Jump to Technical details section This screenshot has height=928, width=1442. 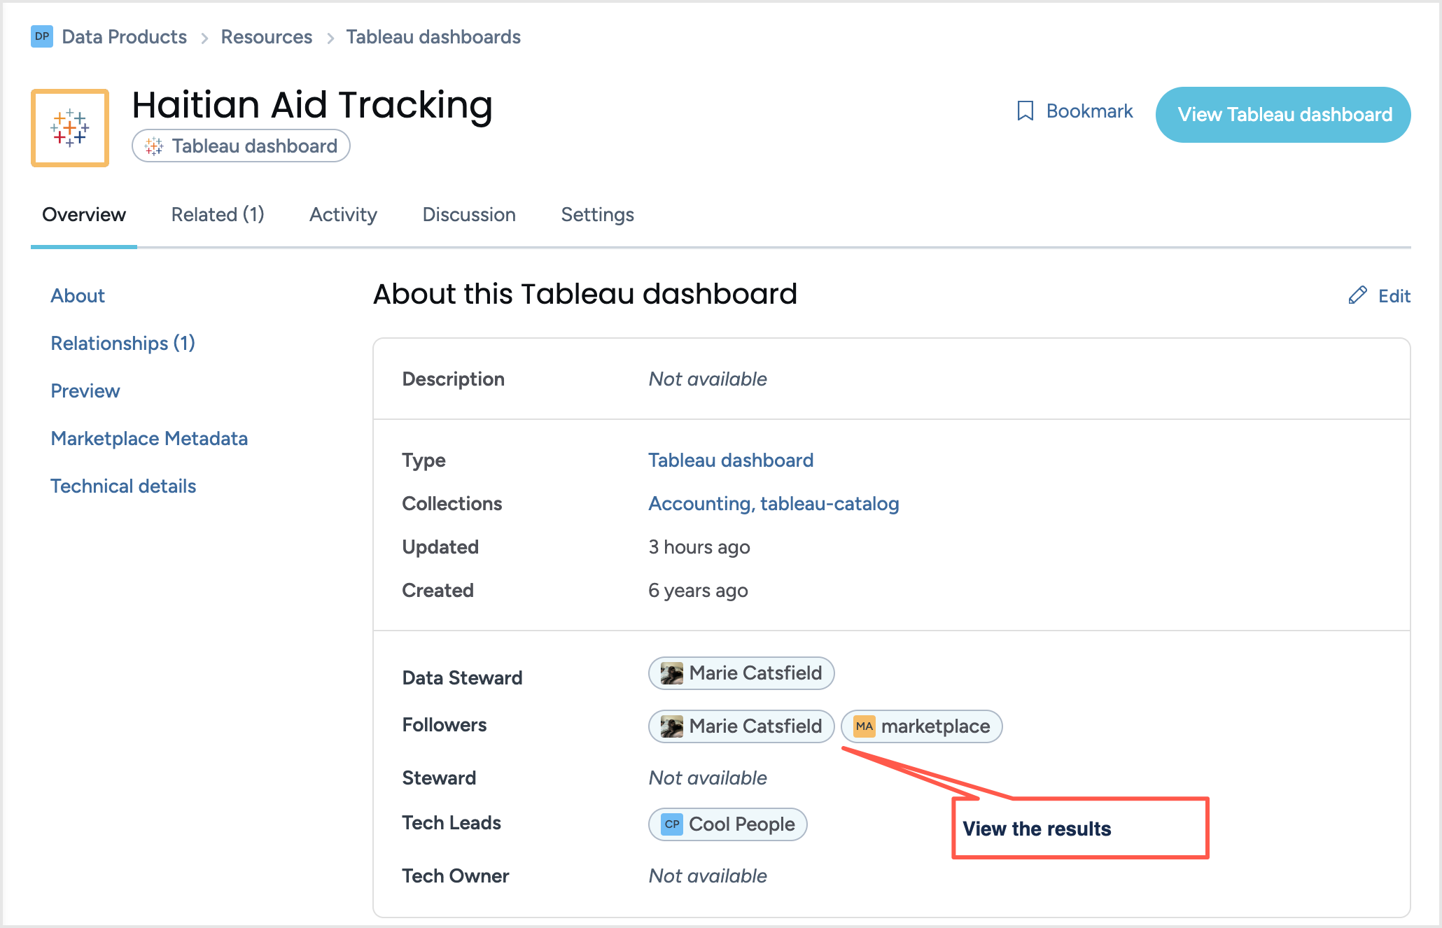click(x=123, y=486)
